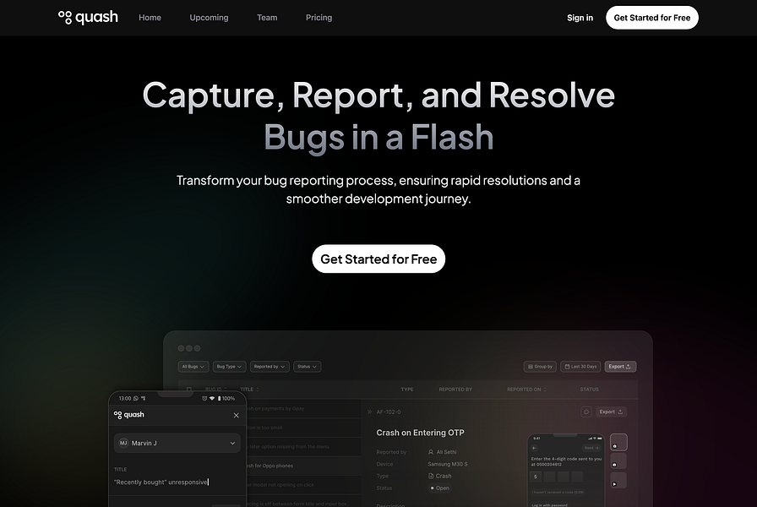Click the dropdown chevron beside Marvin J

pos(232,444)
